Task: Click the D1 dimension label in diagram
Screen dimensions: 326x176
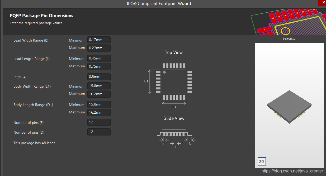Action: [x=146, y=82]
